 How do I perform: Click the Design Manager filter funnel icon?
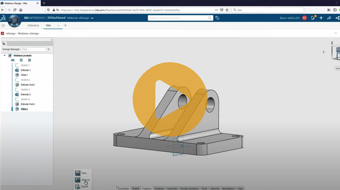click(49, 49)
